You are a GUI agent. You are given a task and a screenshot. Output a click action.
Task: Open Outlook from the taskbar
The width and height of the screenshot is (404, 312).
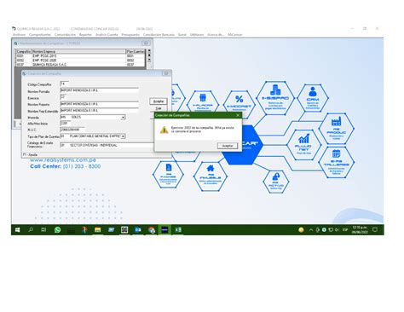tap(138, 229)
